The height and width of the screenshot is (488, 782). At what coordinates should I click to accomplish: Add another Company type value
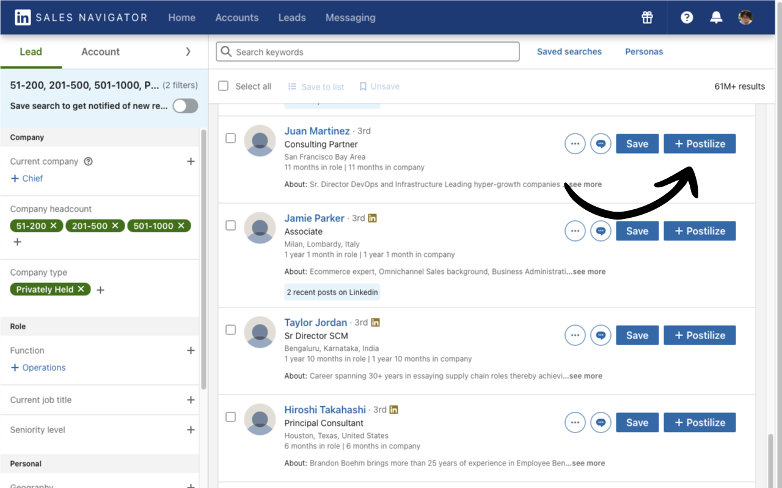(x=101, y=290)
